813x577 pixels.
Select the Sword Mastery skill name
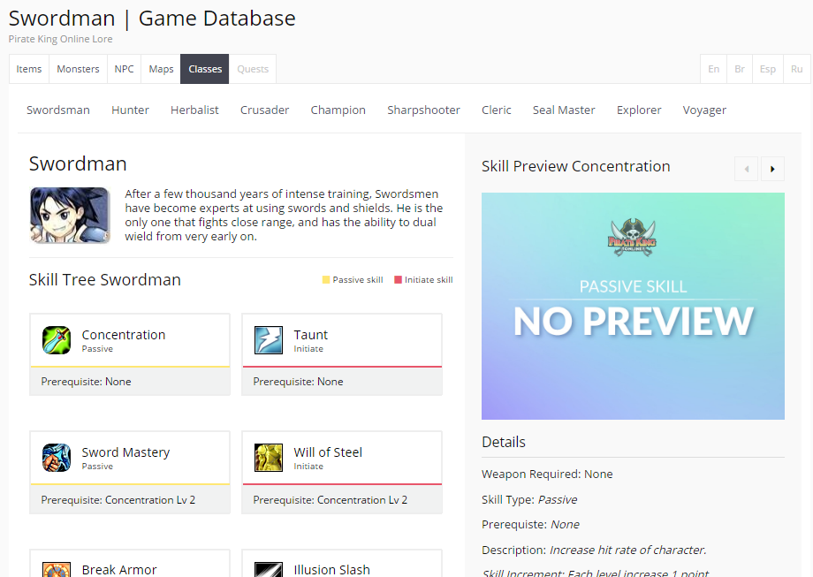(125, 452)
